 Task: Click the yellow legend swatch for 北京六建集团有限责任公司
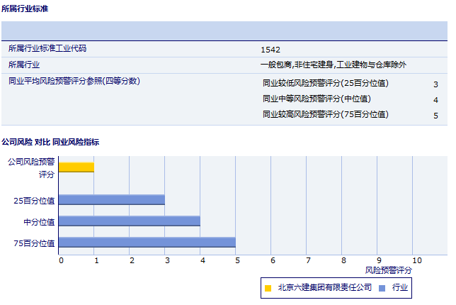tap(268, 288)
